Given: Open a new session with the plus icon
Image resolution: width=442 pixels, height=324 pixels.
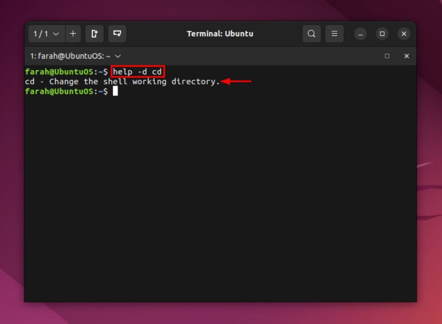Looking at the screenshot, I should (x=73, y=34).
